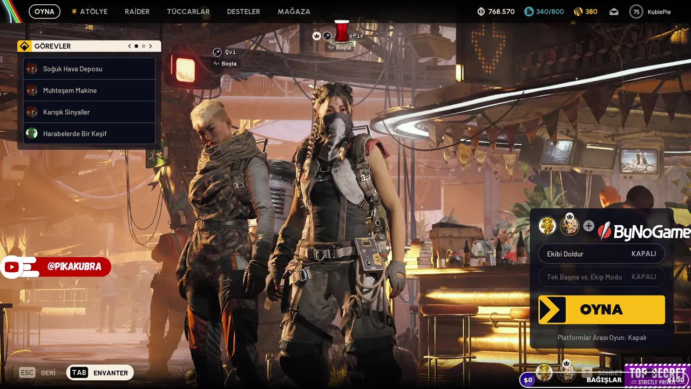Click the BAĞIŞLAR donation progress bar
The image size is (691, 389).
605,380
